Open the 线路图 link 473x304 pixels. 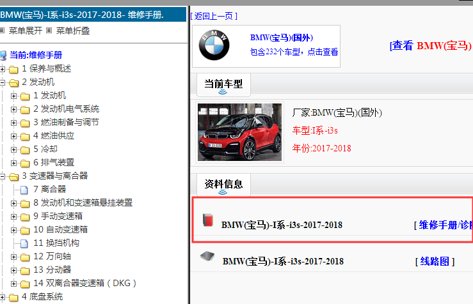[435, 261]
